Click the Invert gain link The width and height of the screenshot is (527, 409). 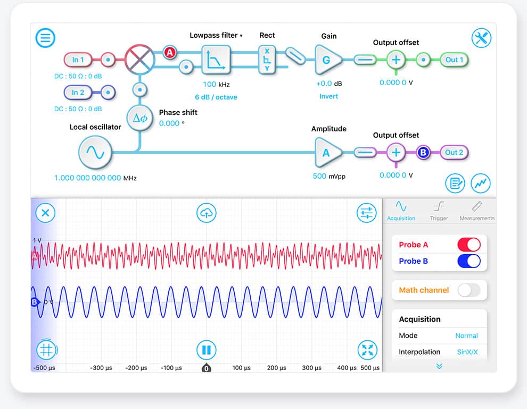coord(328,96)
